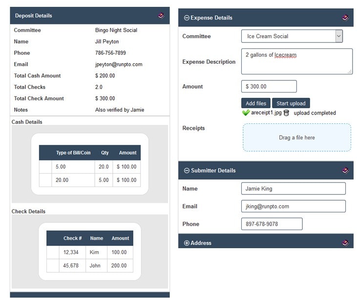The height and width of the screenshot is (303, 357).
Task: Click the Committee dropdown arrow
Action: 339,36
